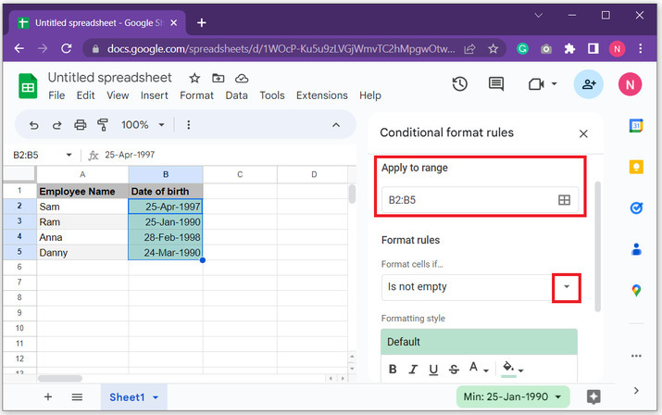Viewport: 662px width, 415px height.
Task: Star the Untitled spreadsheet
Action: coord(194,78)
